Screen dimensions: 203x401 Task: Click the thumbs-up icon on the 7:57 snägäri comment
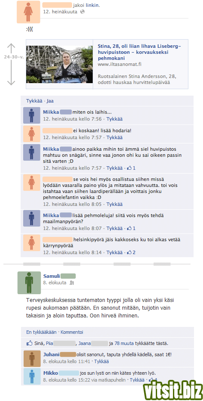(129, 168)
